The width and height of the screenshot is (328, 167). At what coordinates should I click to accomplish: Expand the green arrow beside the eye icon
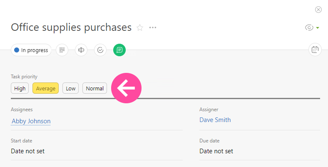(x=318, y=28)
